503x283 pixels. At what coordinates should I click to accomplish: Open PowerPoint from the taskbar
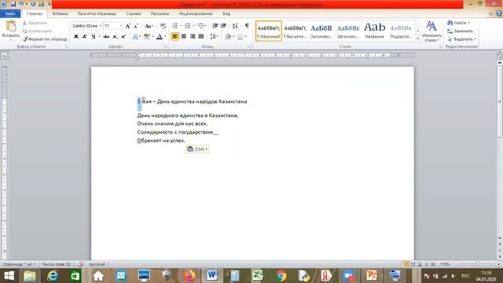tap(372, 276)
